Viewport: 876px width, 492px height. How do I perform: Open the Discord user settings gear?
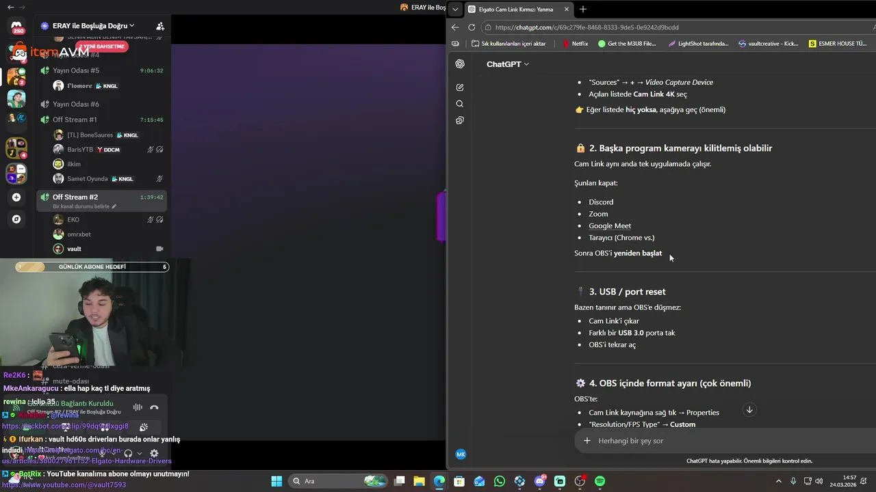154,453
